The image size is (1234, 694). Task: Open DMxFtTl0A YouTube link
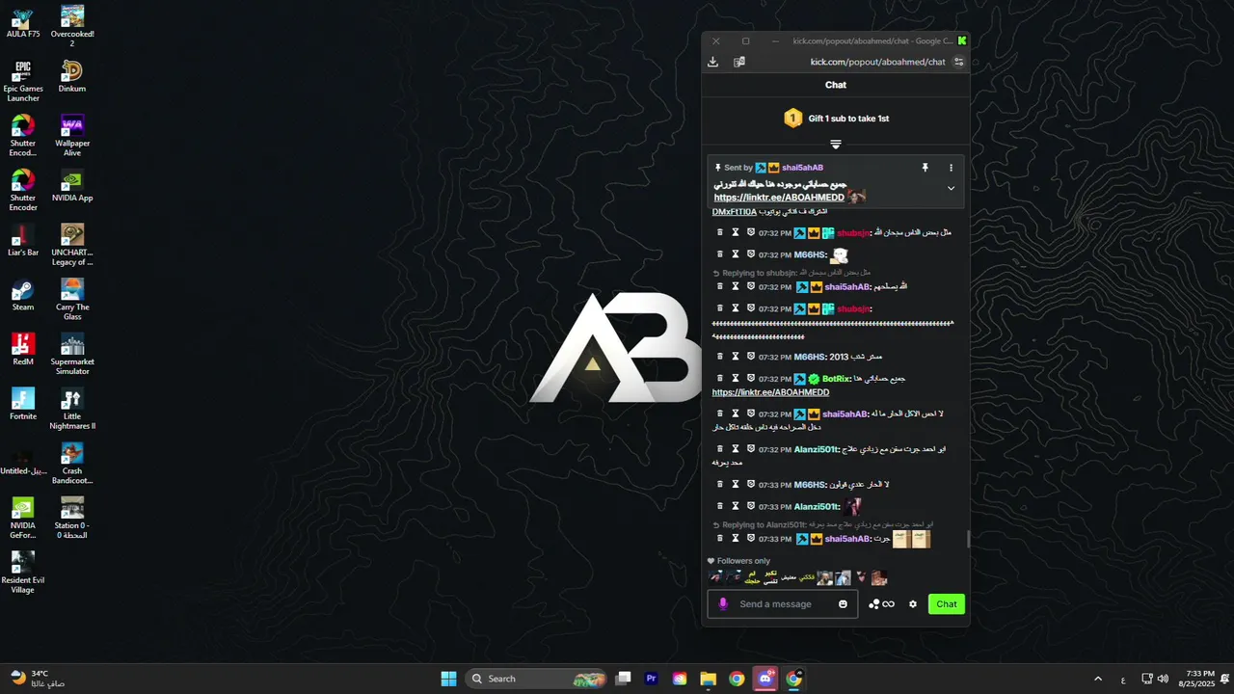coord(735,212)
